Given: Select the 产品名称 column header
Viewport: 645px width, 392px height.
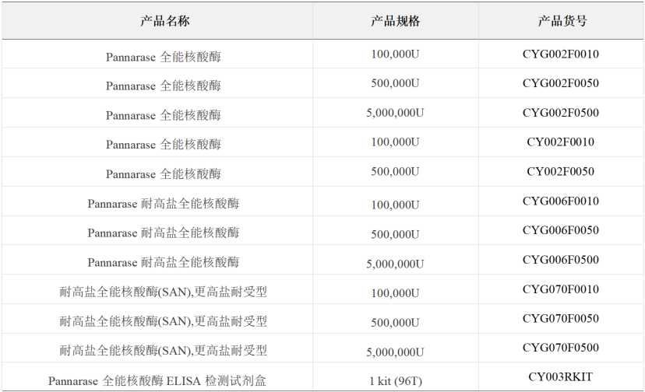Looking at the screenshot, I should coord(164,20).
